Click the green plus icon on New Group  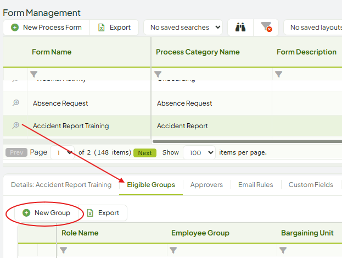coord(26,213)
